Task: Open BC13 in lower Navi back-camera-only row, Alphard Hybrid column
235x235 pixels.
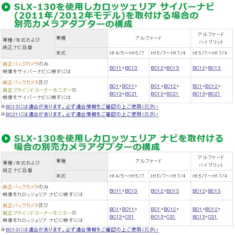Action: coord(214,191)
